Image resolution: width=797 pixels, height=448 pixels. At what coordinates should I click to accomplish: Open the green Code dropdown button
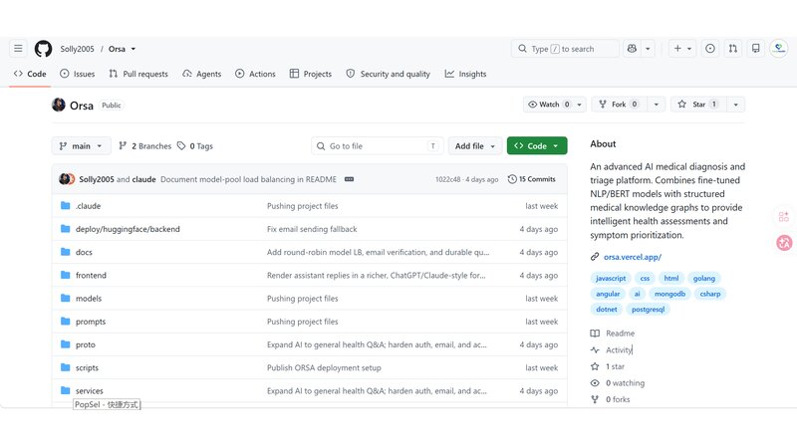pos(537,145)
